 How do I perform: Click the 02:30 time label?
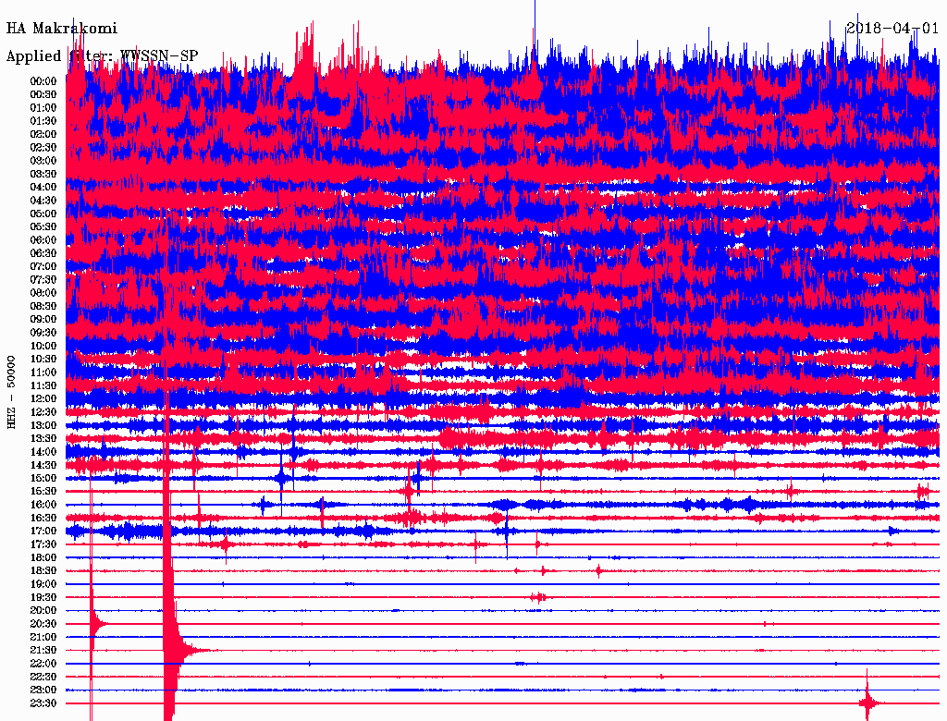pyautogui.click(x=43, y=147)
